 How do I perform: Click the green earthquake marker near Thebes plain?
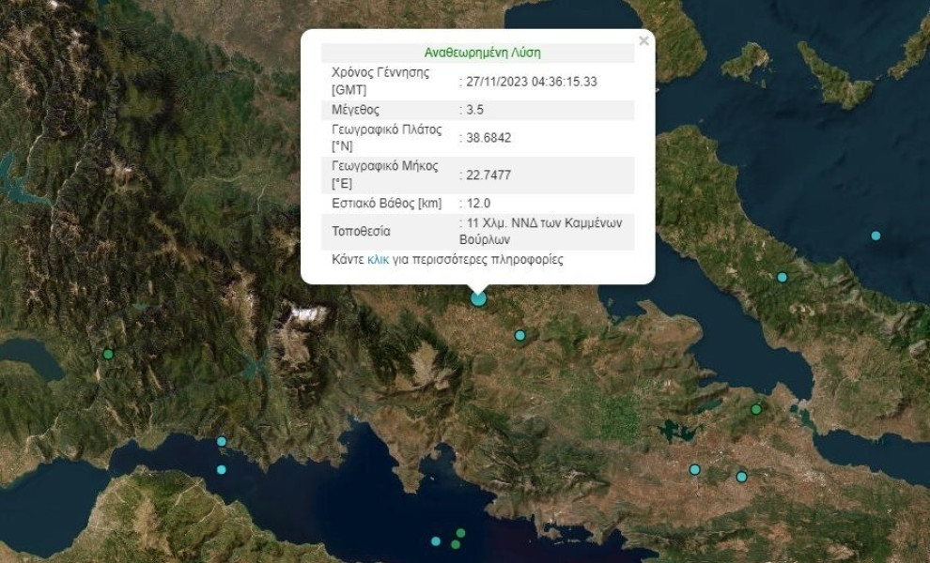pyautogui.click(x=756, y=408)
